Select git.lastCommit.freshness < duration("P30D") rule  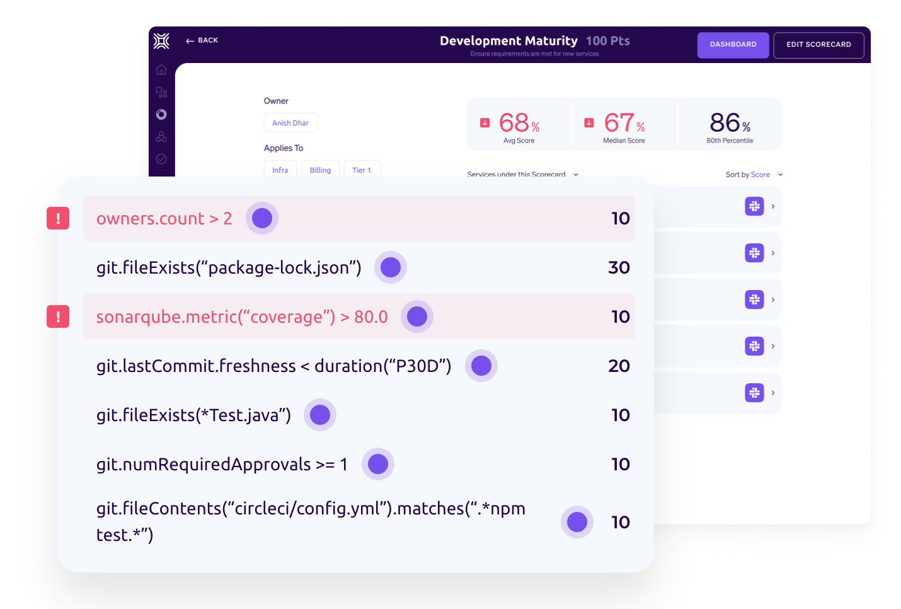[273, 366]
